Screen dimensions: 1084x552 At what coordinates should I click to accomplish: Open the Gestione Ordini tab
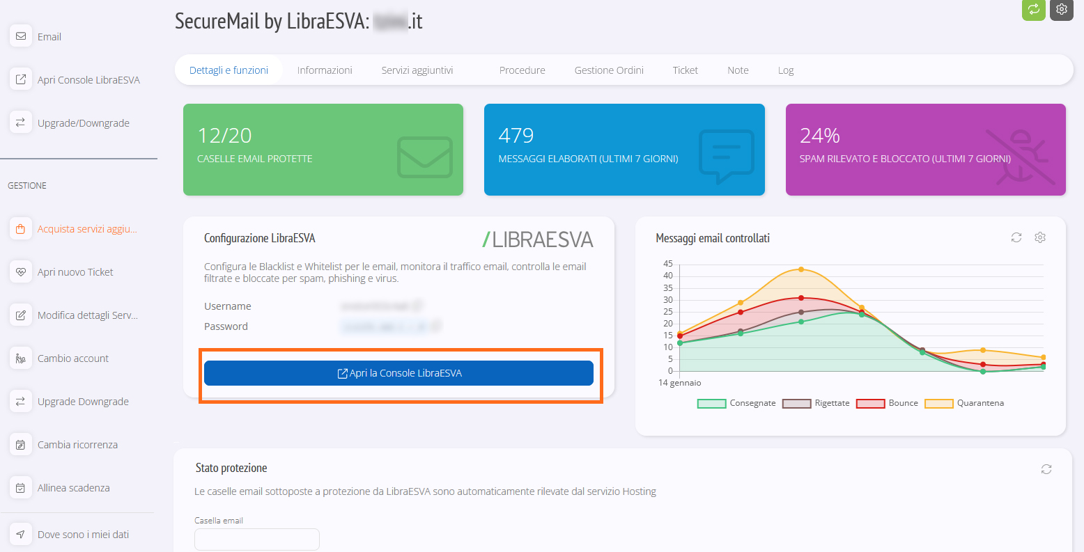point(609,70)
